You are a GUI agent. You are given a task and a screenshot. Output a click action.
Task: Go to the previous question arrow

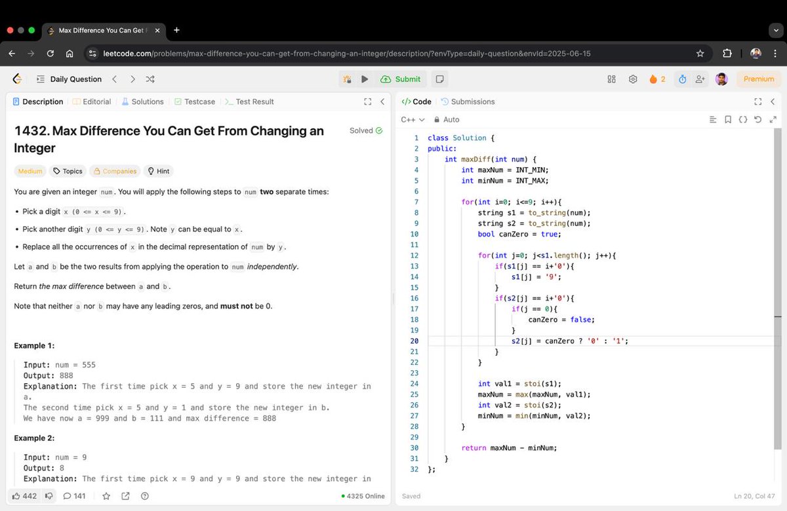[x=114, y=79]
